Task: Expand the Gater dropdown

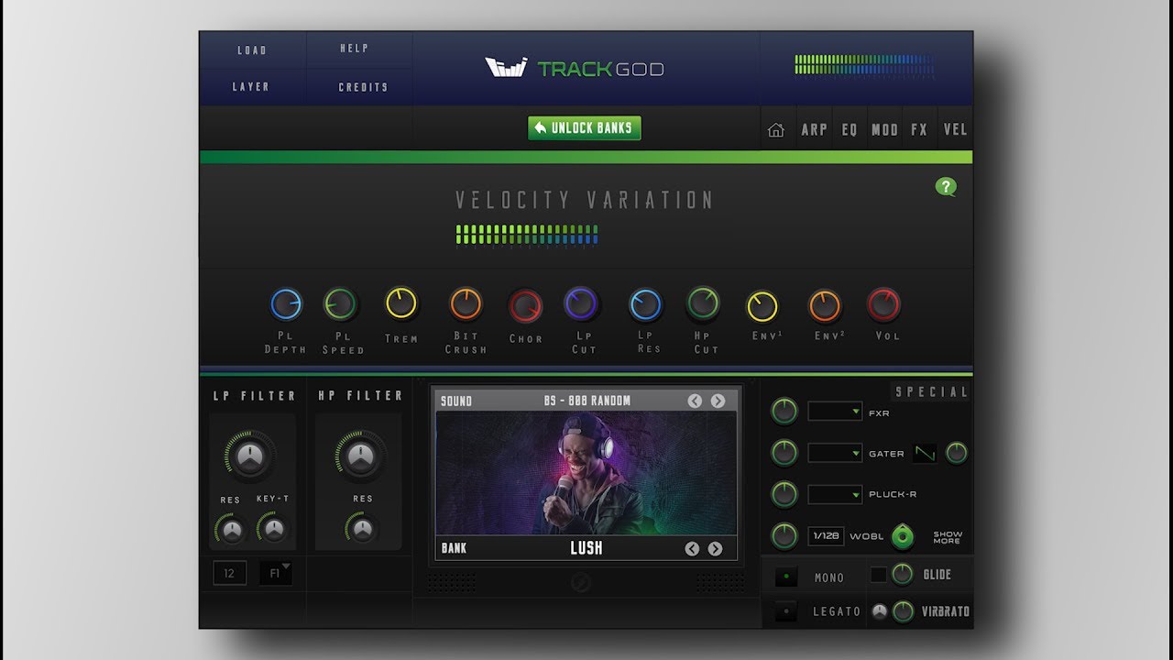Action: coord(835,453)
